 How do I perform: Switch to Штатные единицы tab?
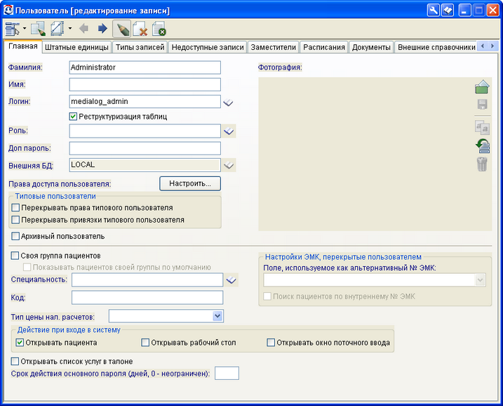click(76, 47)
